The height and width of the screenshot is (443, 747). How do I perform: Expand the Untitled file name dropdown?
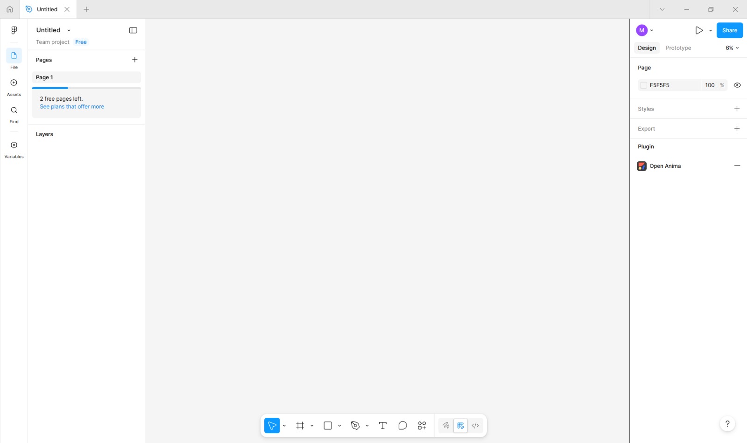(69, 30)
